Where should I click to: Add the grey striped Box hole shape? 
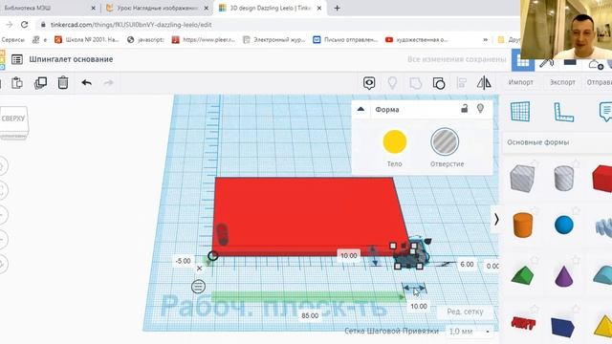pyautogui.click(x=522, y=179)
